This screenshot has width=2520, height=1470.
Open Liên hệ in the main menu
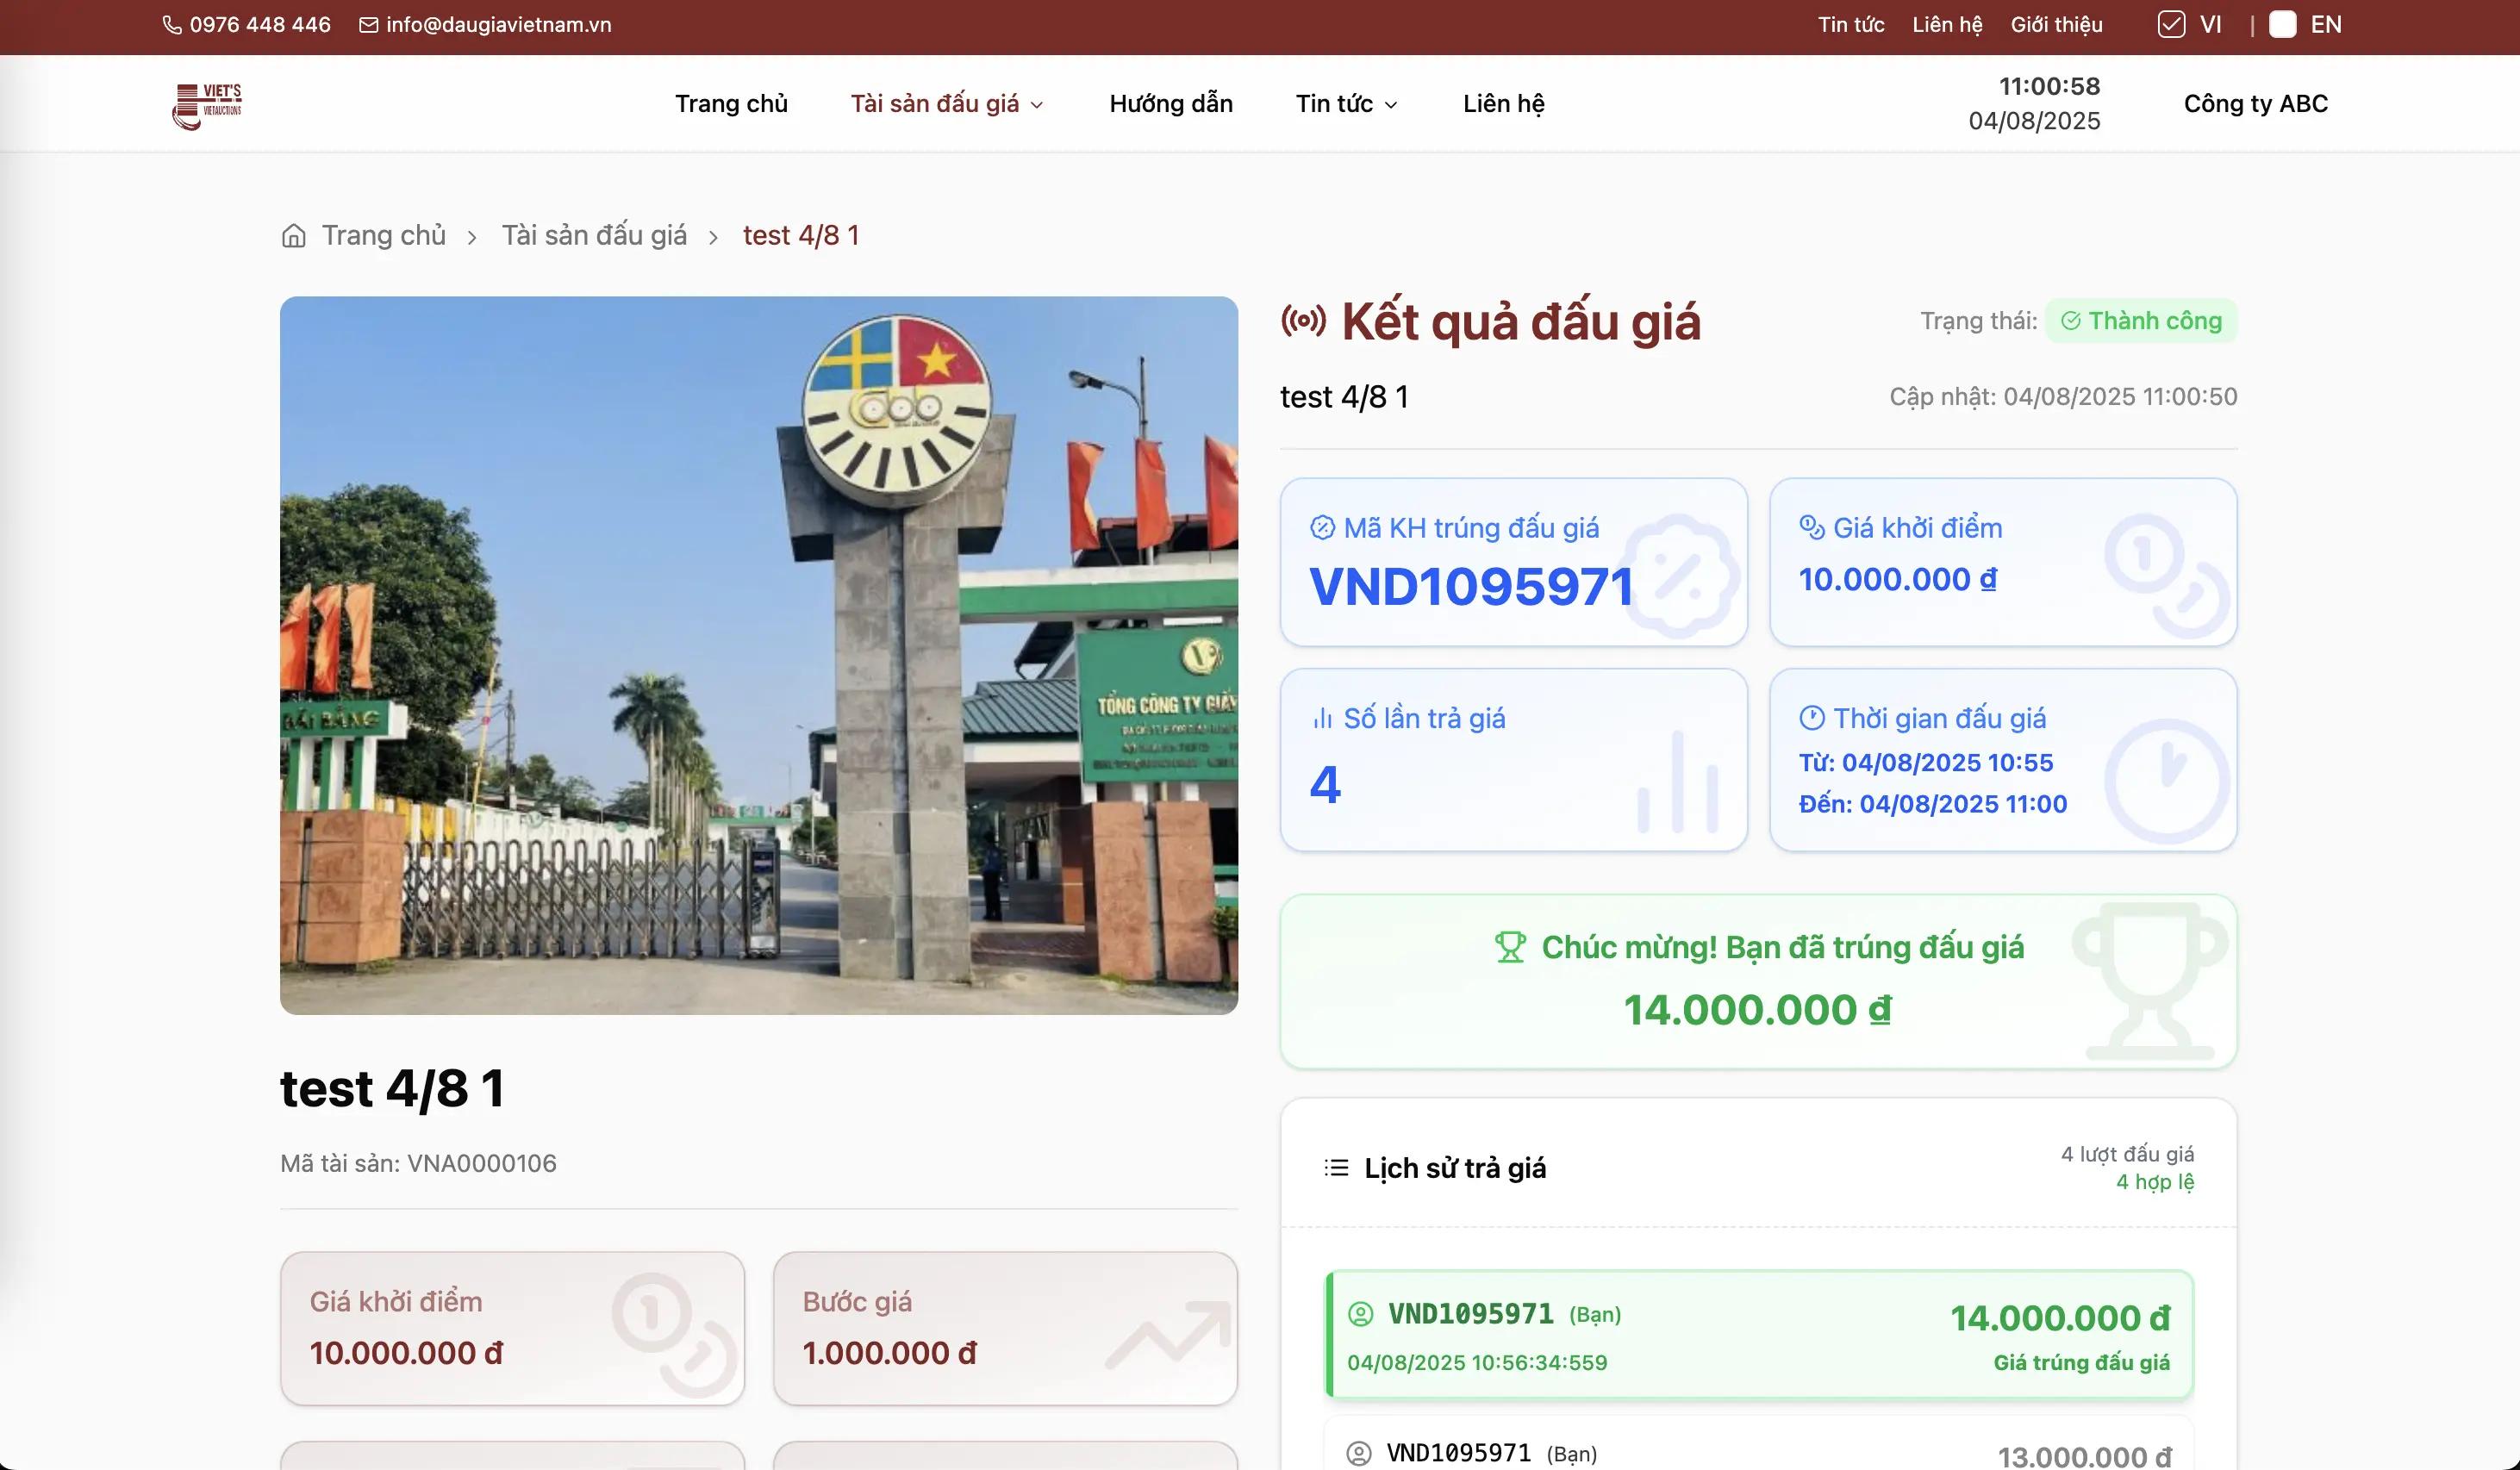pos(1504,104)
